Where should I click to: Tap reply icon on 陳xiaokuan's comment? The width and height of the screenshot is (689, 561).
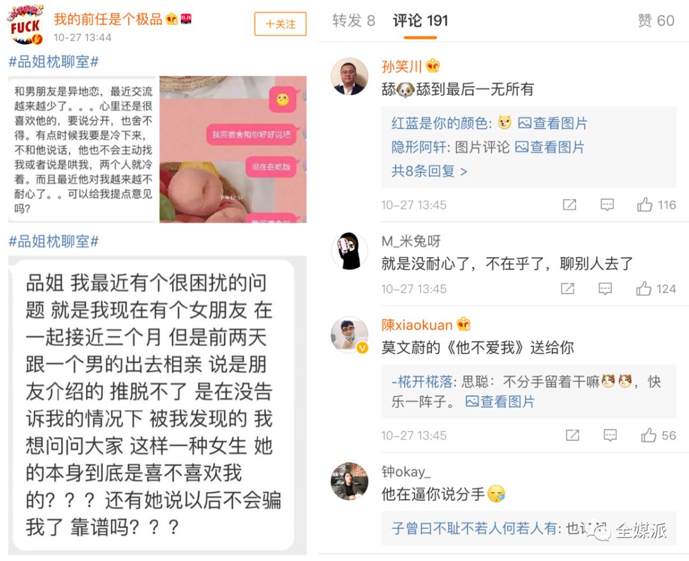pos(610,435)
